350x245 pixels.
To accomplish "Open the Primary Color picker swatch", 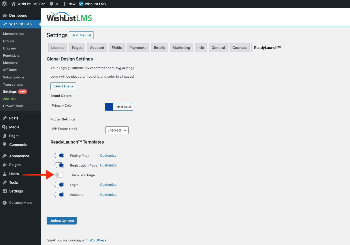I will [109, 107].
